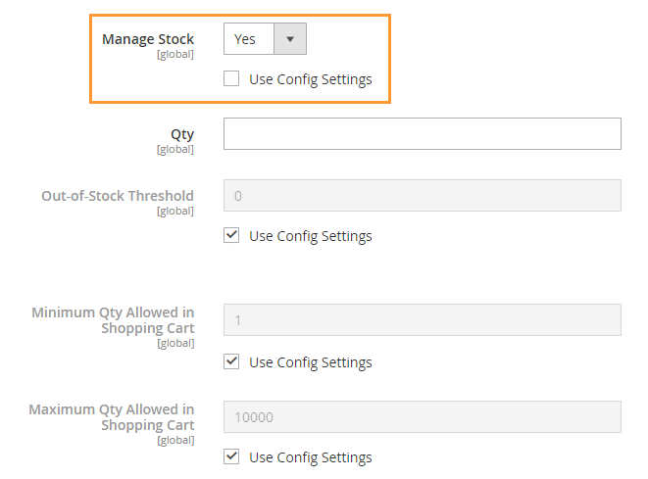Click the Maximum Qty Allowed in Shopping Cart label
Image resolution: width=648 pixels, height=479 pixels.
[x=112, y=417]
